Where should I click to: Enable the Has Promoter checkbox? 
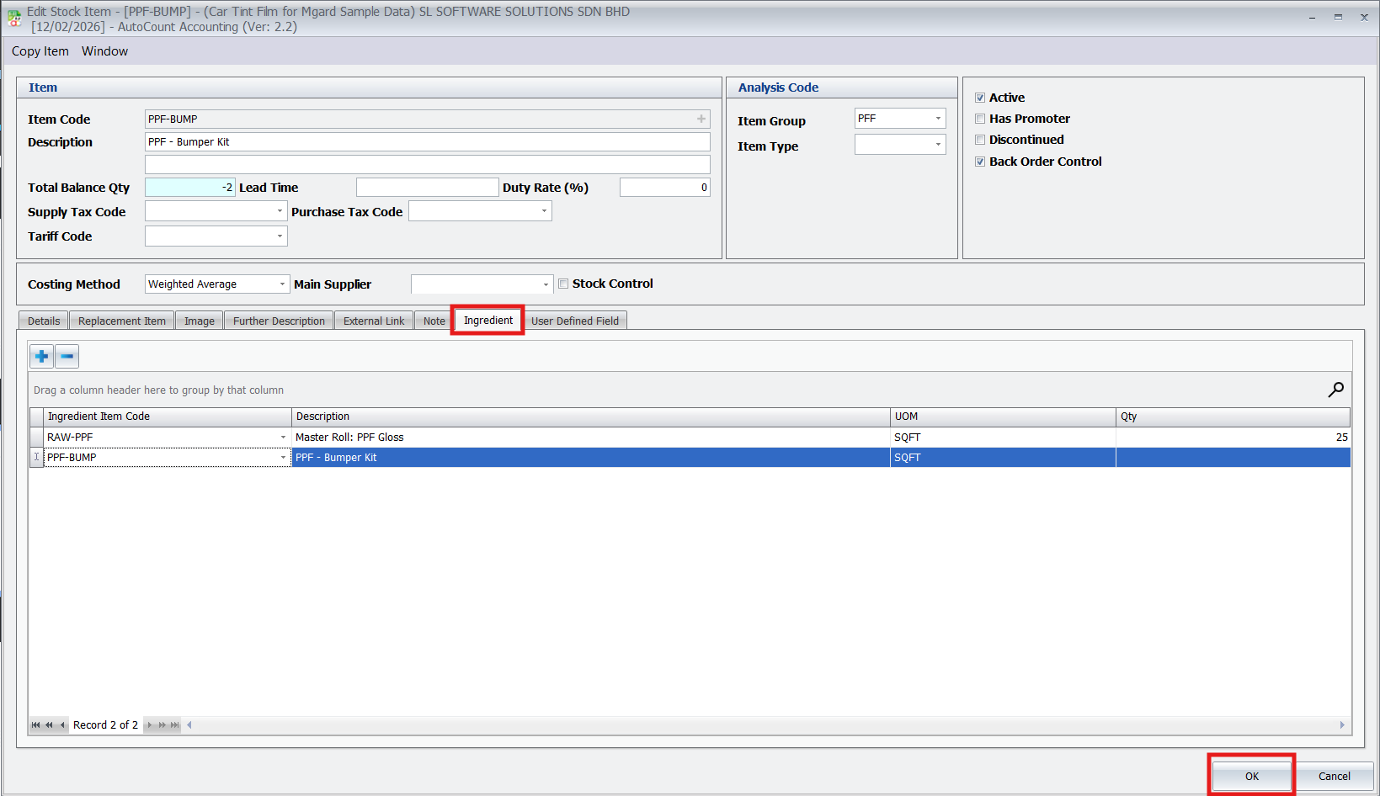[x=980, y=119]
